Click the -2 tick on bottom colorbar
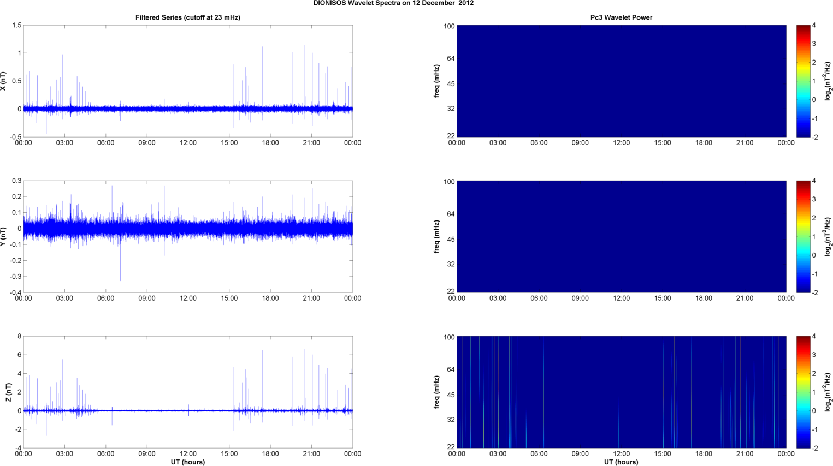Image resolution: width=833 pixels, height=466 pixels. [x=814, y=448]
